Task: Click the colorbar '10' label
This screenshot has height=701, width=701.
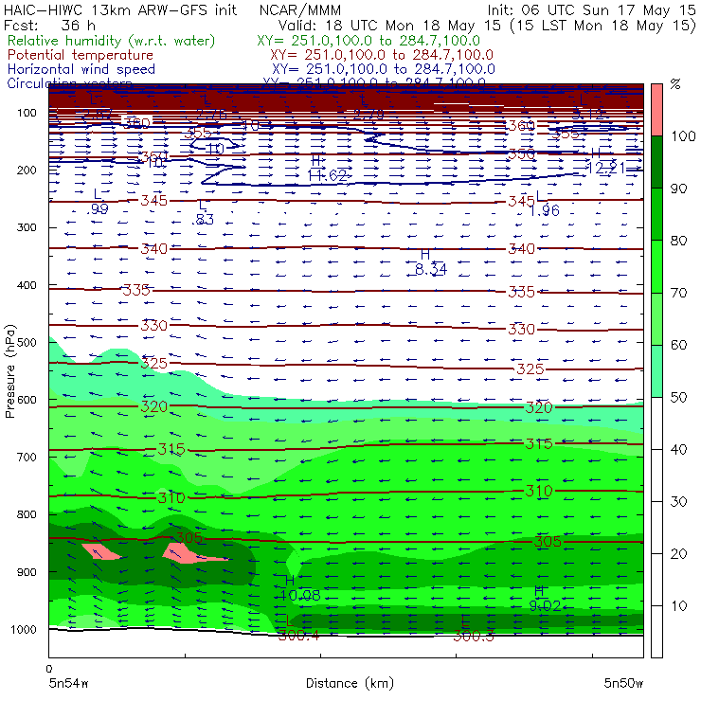Action: tap(678, 605)
